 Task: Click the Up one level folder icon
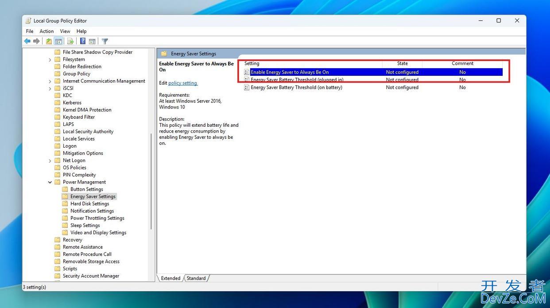click(x=49, y=41)
